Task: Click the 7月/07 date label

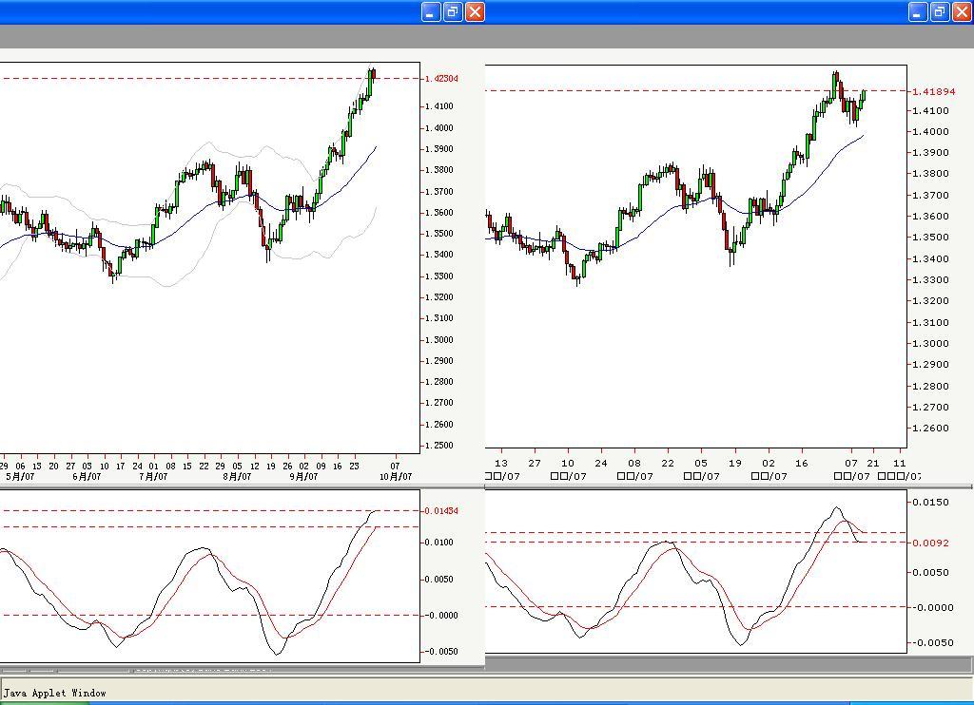Action: pyautogui.click(x=153, y=477)
